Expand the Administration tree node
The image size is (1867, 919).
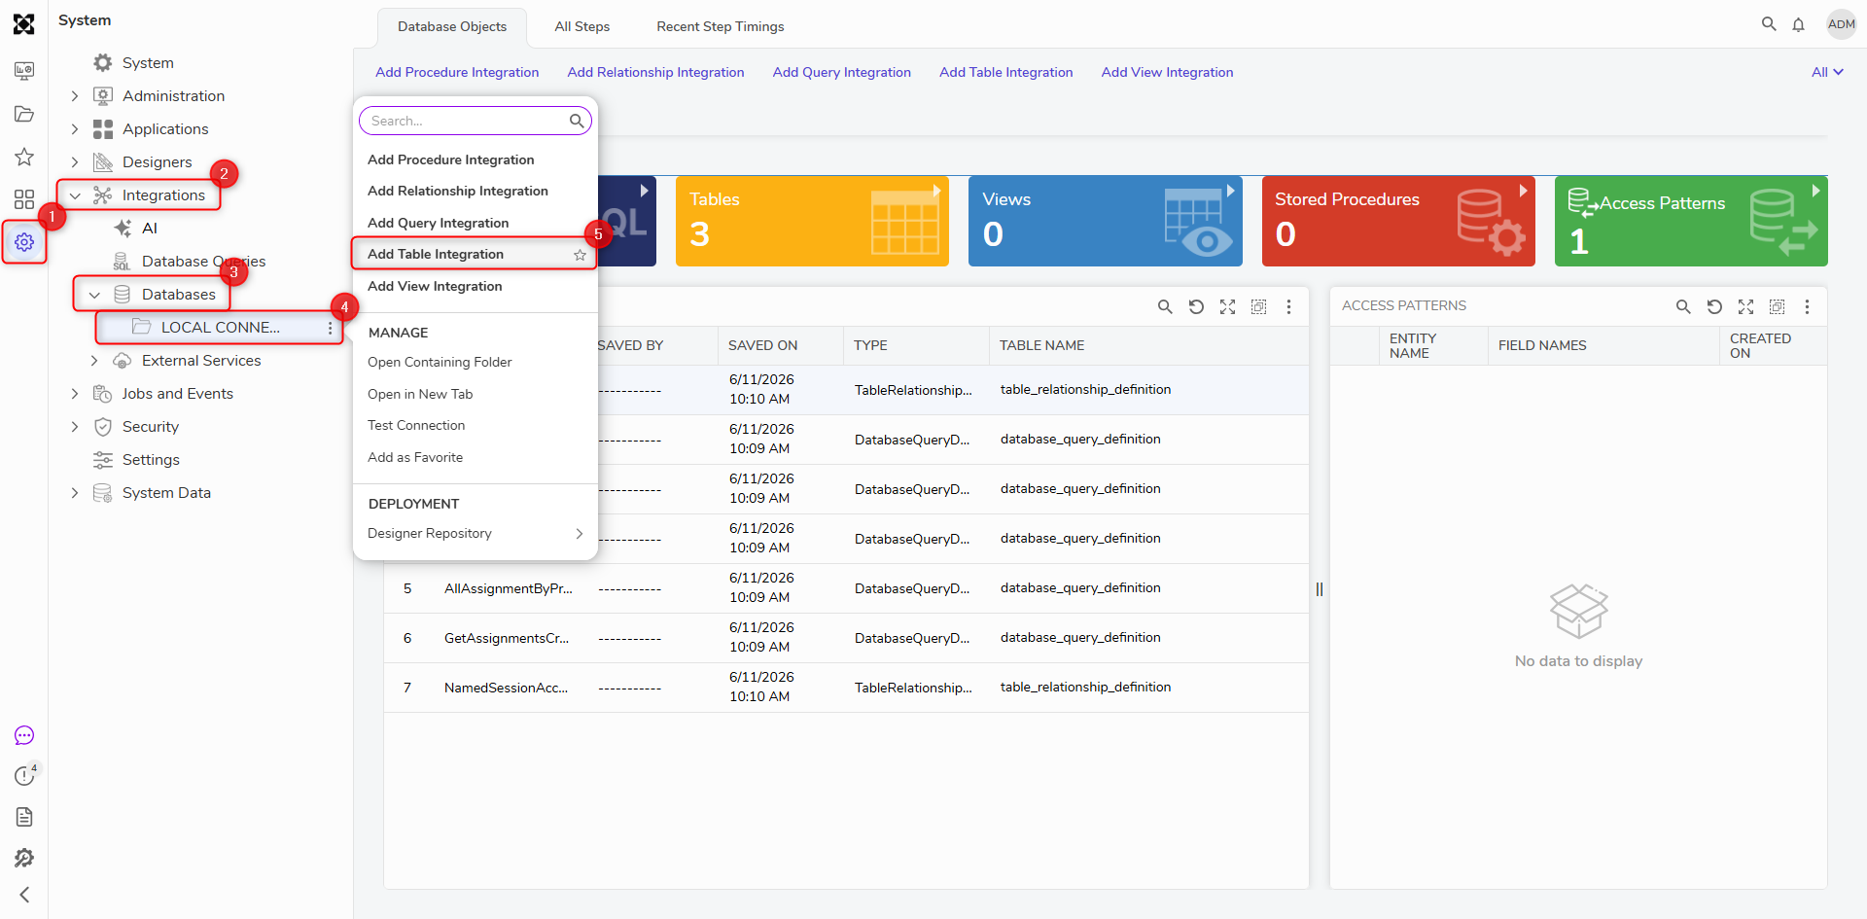[x=75, y=96]
